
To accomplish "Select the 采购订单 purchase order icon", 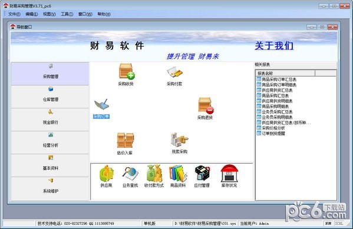I will (101, 108).
